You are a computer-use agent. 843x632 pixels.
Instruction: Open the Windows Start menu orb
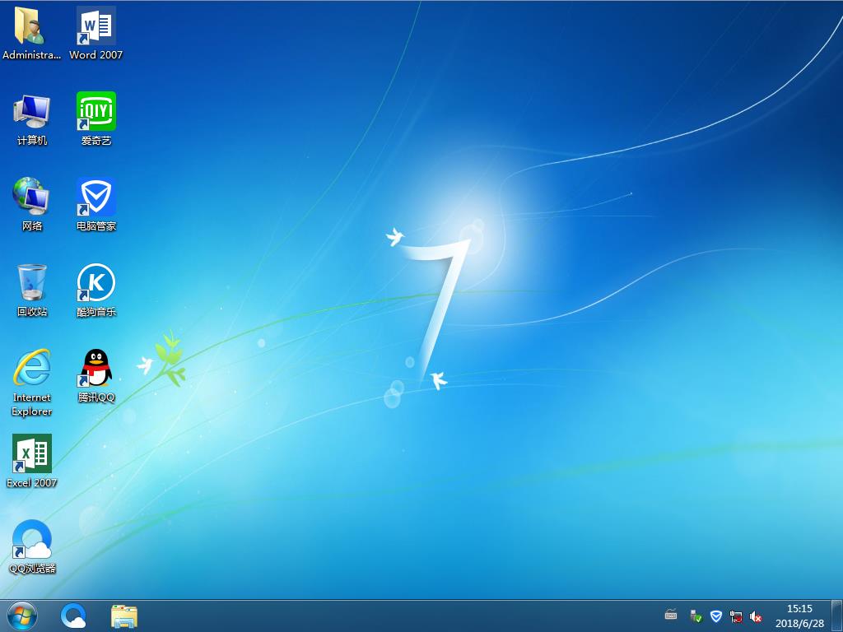tap(22, 616)
